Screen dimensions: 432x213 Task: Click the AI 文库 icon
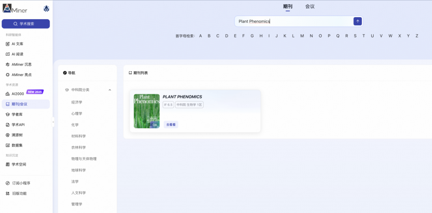8,44
